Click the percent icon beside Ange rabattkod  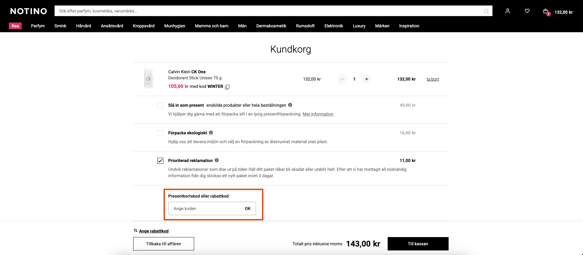pos(136,231)
